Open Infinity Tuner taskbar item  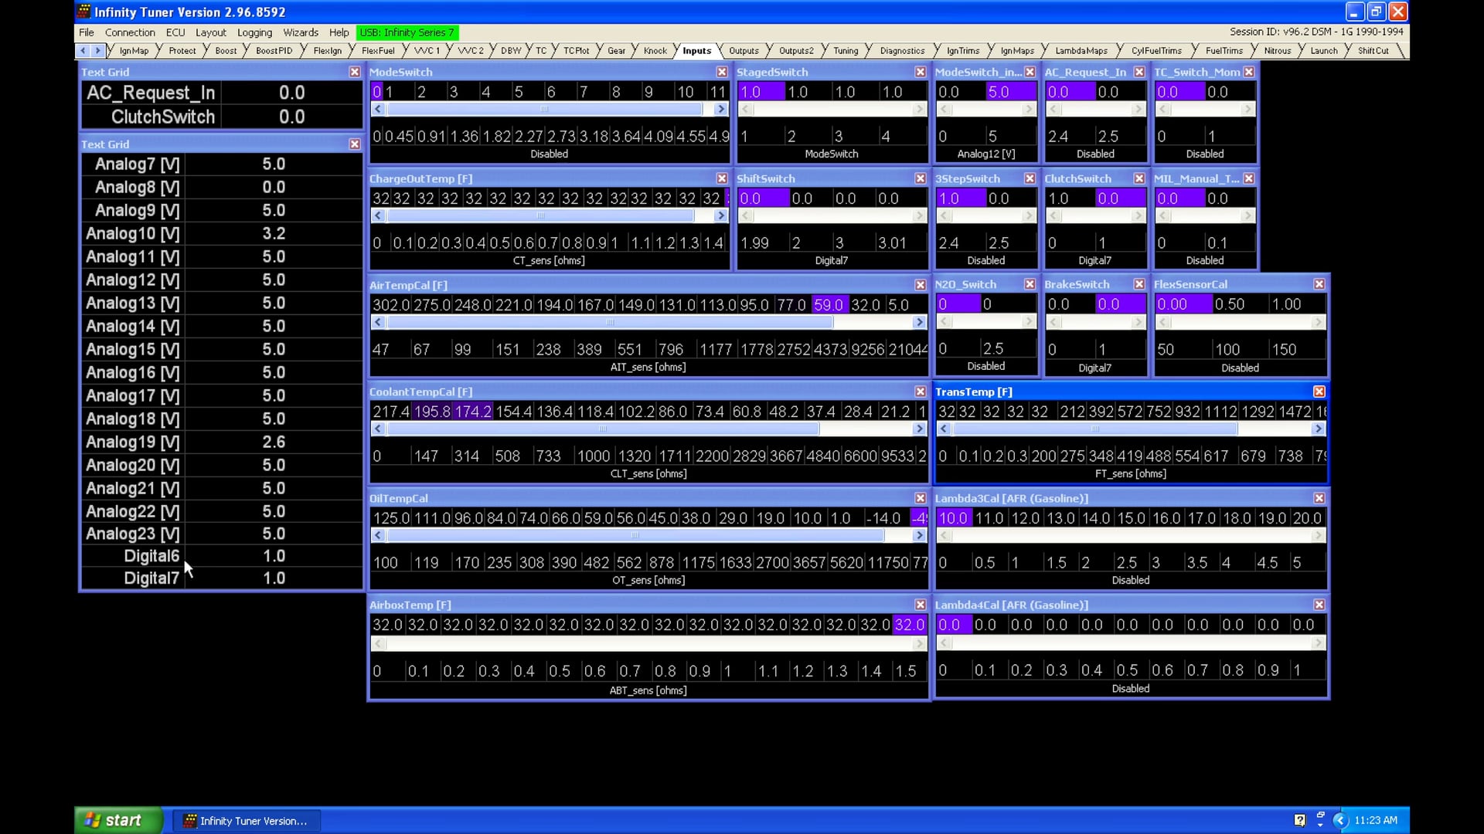coord(246,821)
